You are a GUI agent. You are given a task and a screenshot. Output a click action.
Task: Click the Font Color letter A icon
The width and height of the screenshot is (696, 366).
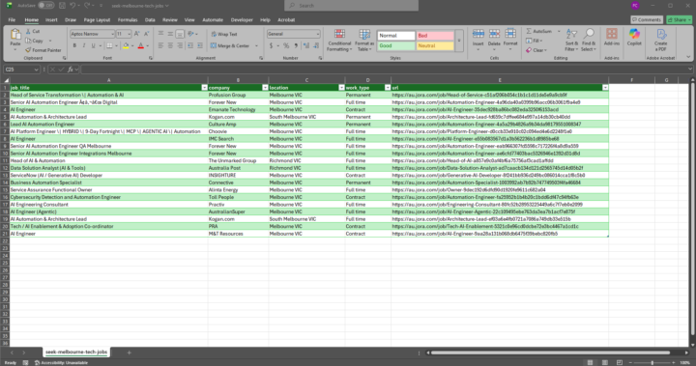click(x=141, y=45)
